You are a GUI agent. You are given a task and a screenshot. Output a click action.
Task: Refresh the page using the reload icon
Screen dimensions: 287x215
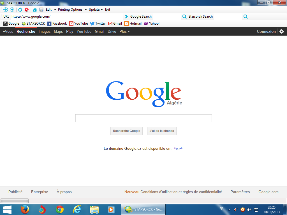pyautogui.click(x=20, y=10)
